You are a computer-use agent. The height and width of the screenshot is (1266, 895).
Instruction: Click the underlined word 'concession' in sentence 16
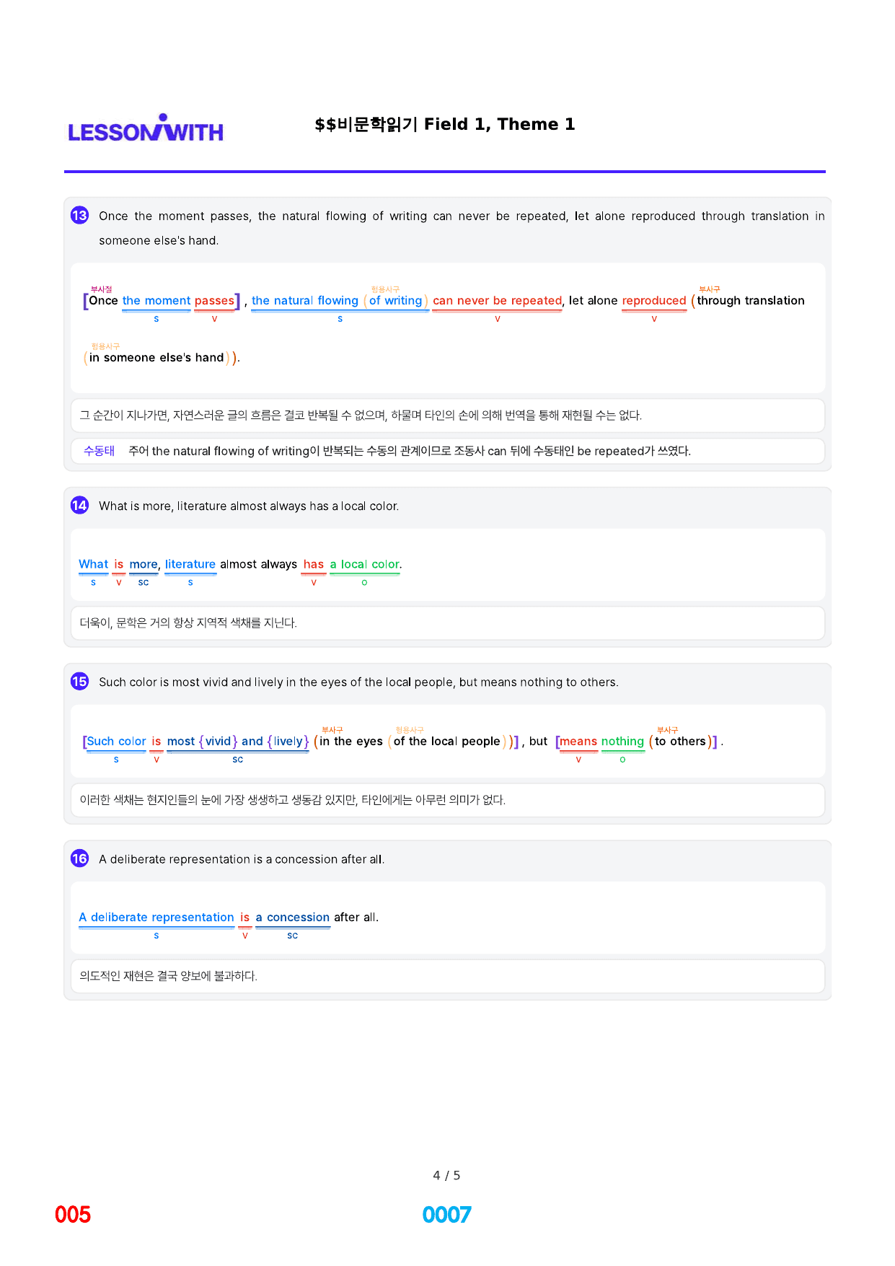point(298,918)
